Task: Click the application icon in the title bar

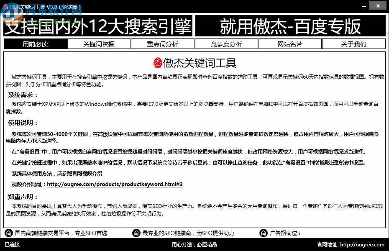Action: coord(5,5)
